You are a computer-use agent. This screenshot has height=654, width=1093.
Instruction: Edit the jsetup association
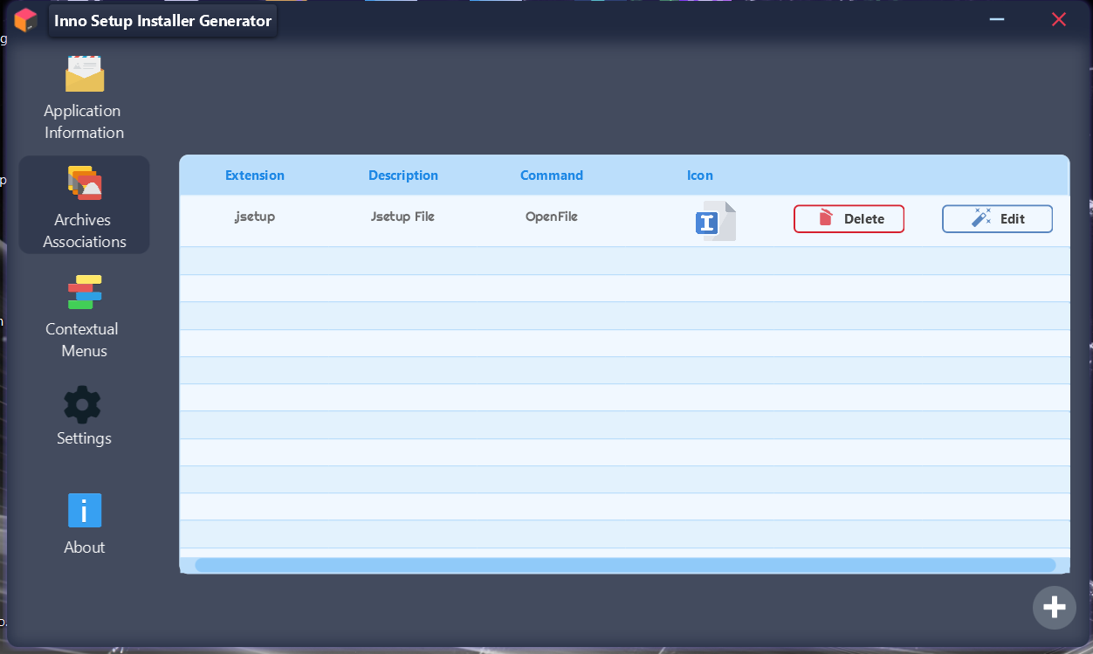point(997,218)
